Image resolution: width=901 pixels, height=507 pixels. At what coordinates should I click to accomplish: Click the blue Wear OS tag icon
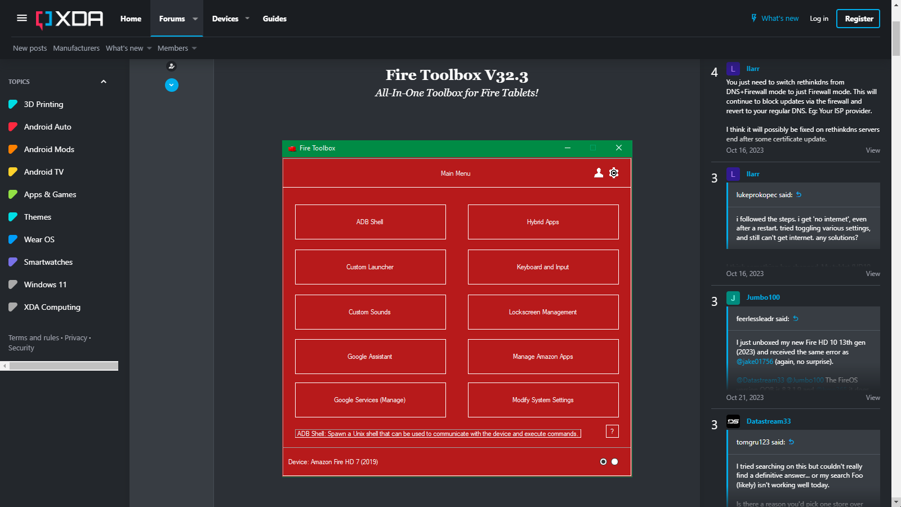click(x=13, y=239)
